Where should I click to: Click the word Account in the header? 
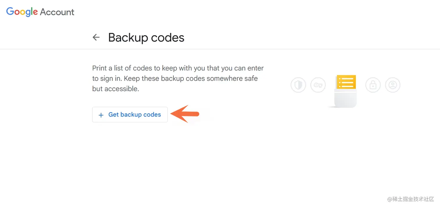(x=57, y=12)
